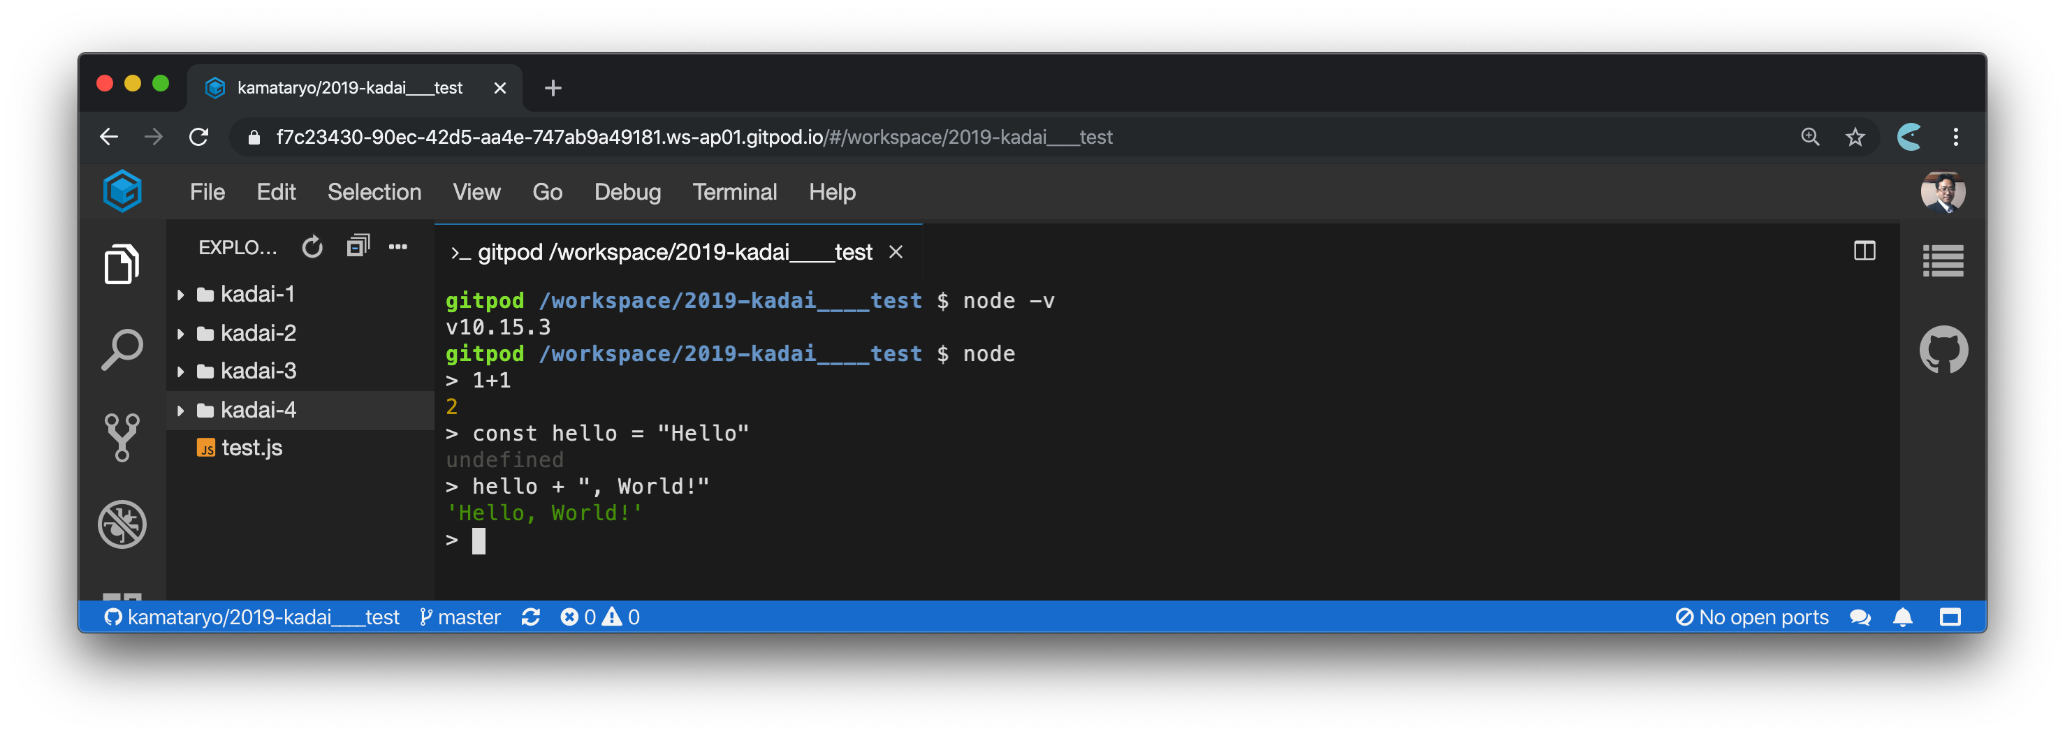Click the EXPLO... panel title
The height and width of the screenshot is (736, 2065).
point(238,247)
